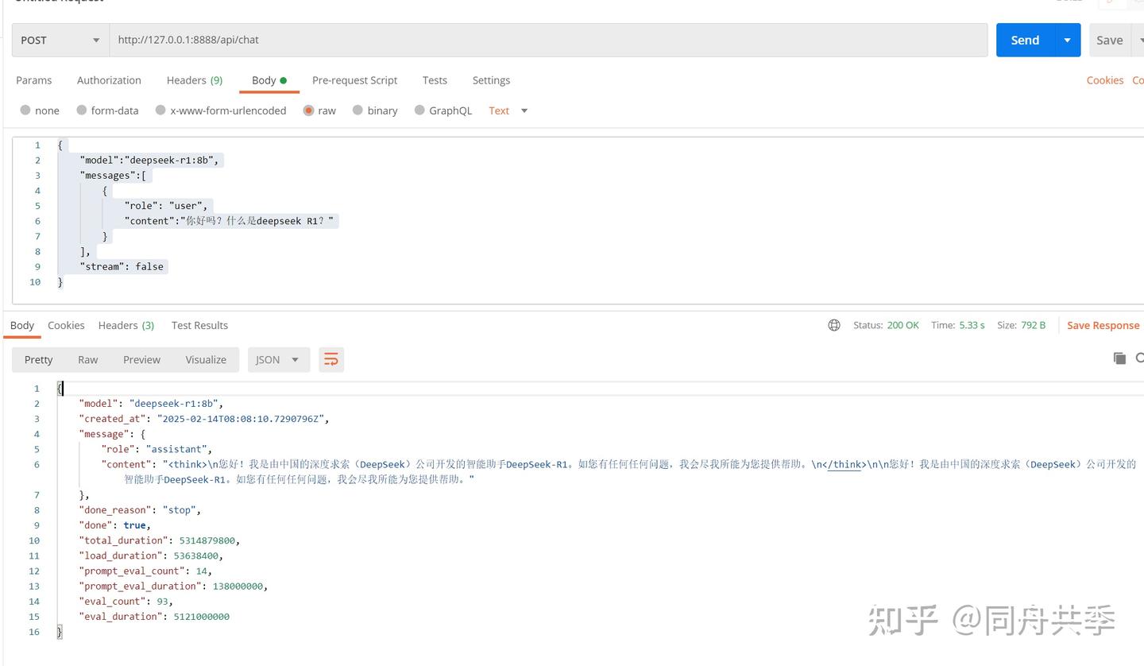Open the Text format dropdown
The height and width of the screenshot is (666, 1144).
point(508,110)
